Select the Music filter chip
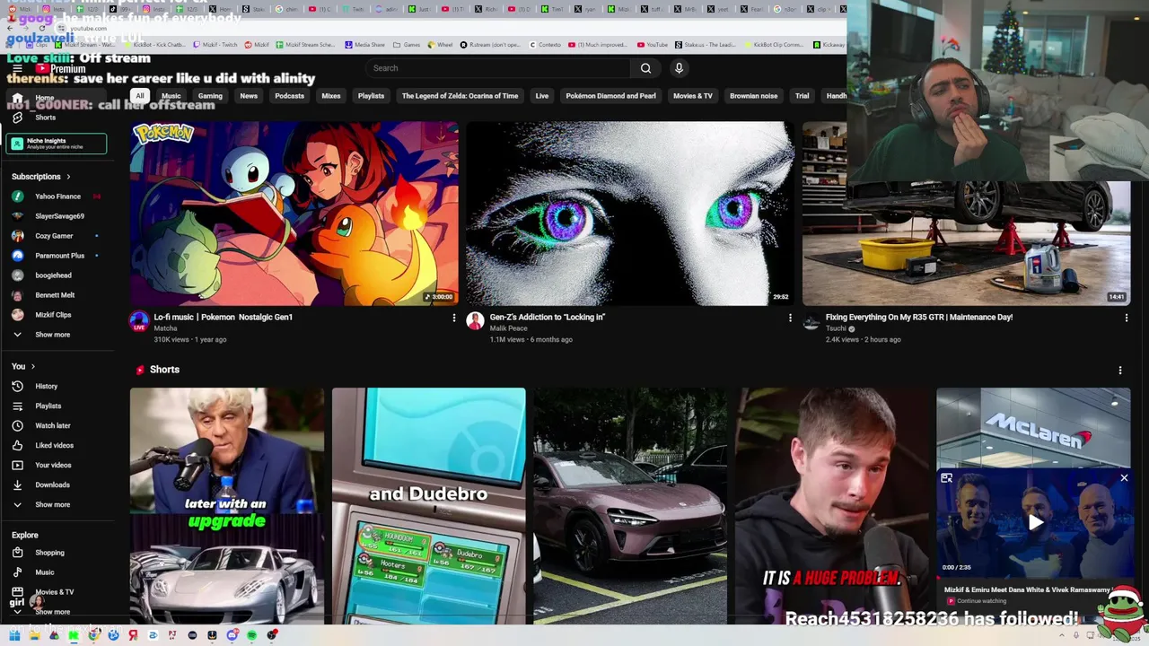 pyautogui.click(x=171, y=96)
